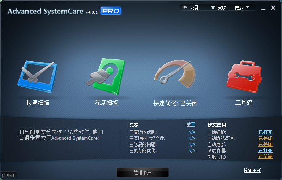Open 皮肤 skin shirt icon
Viewport: 282px width, 180px height.
click(x=213, y=7)
